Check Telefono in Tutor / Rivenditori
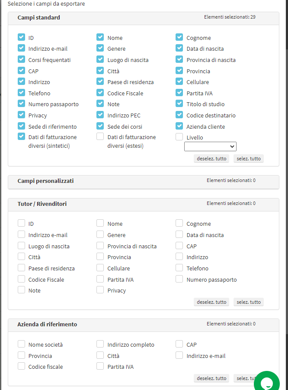This screenshot has height=390, width=288. pyautogui.click(x=179, y=268)
